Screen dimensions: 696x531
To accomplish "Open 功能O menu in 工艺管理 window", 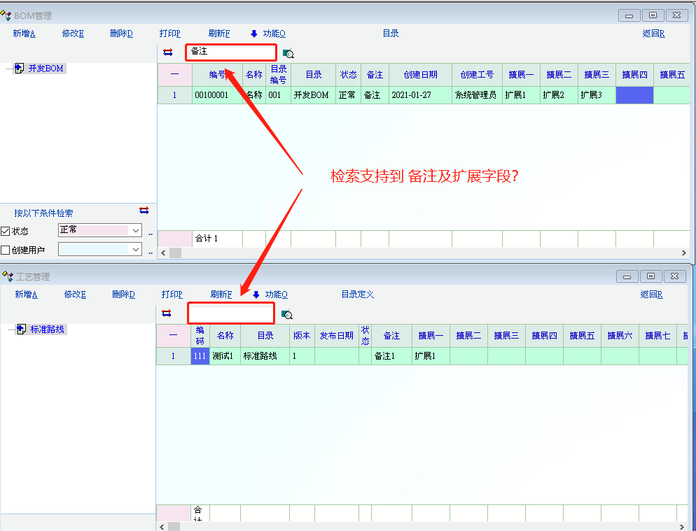I will 276,295.
